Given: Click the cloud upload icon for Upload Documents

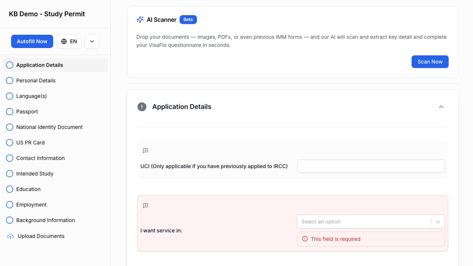Looking at the screenshot, I should coord(10,236).
